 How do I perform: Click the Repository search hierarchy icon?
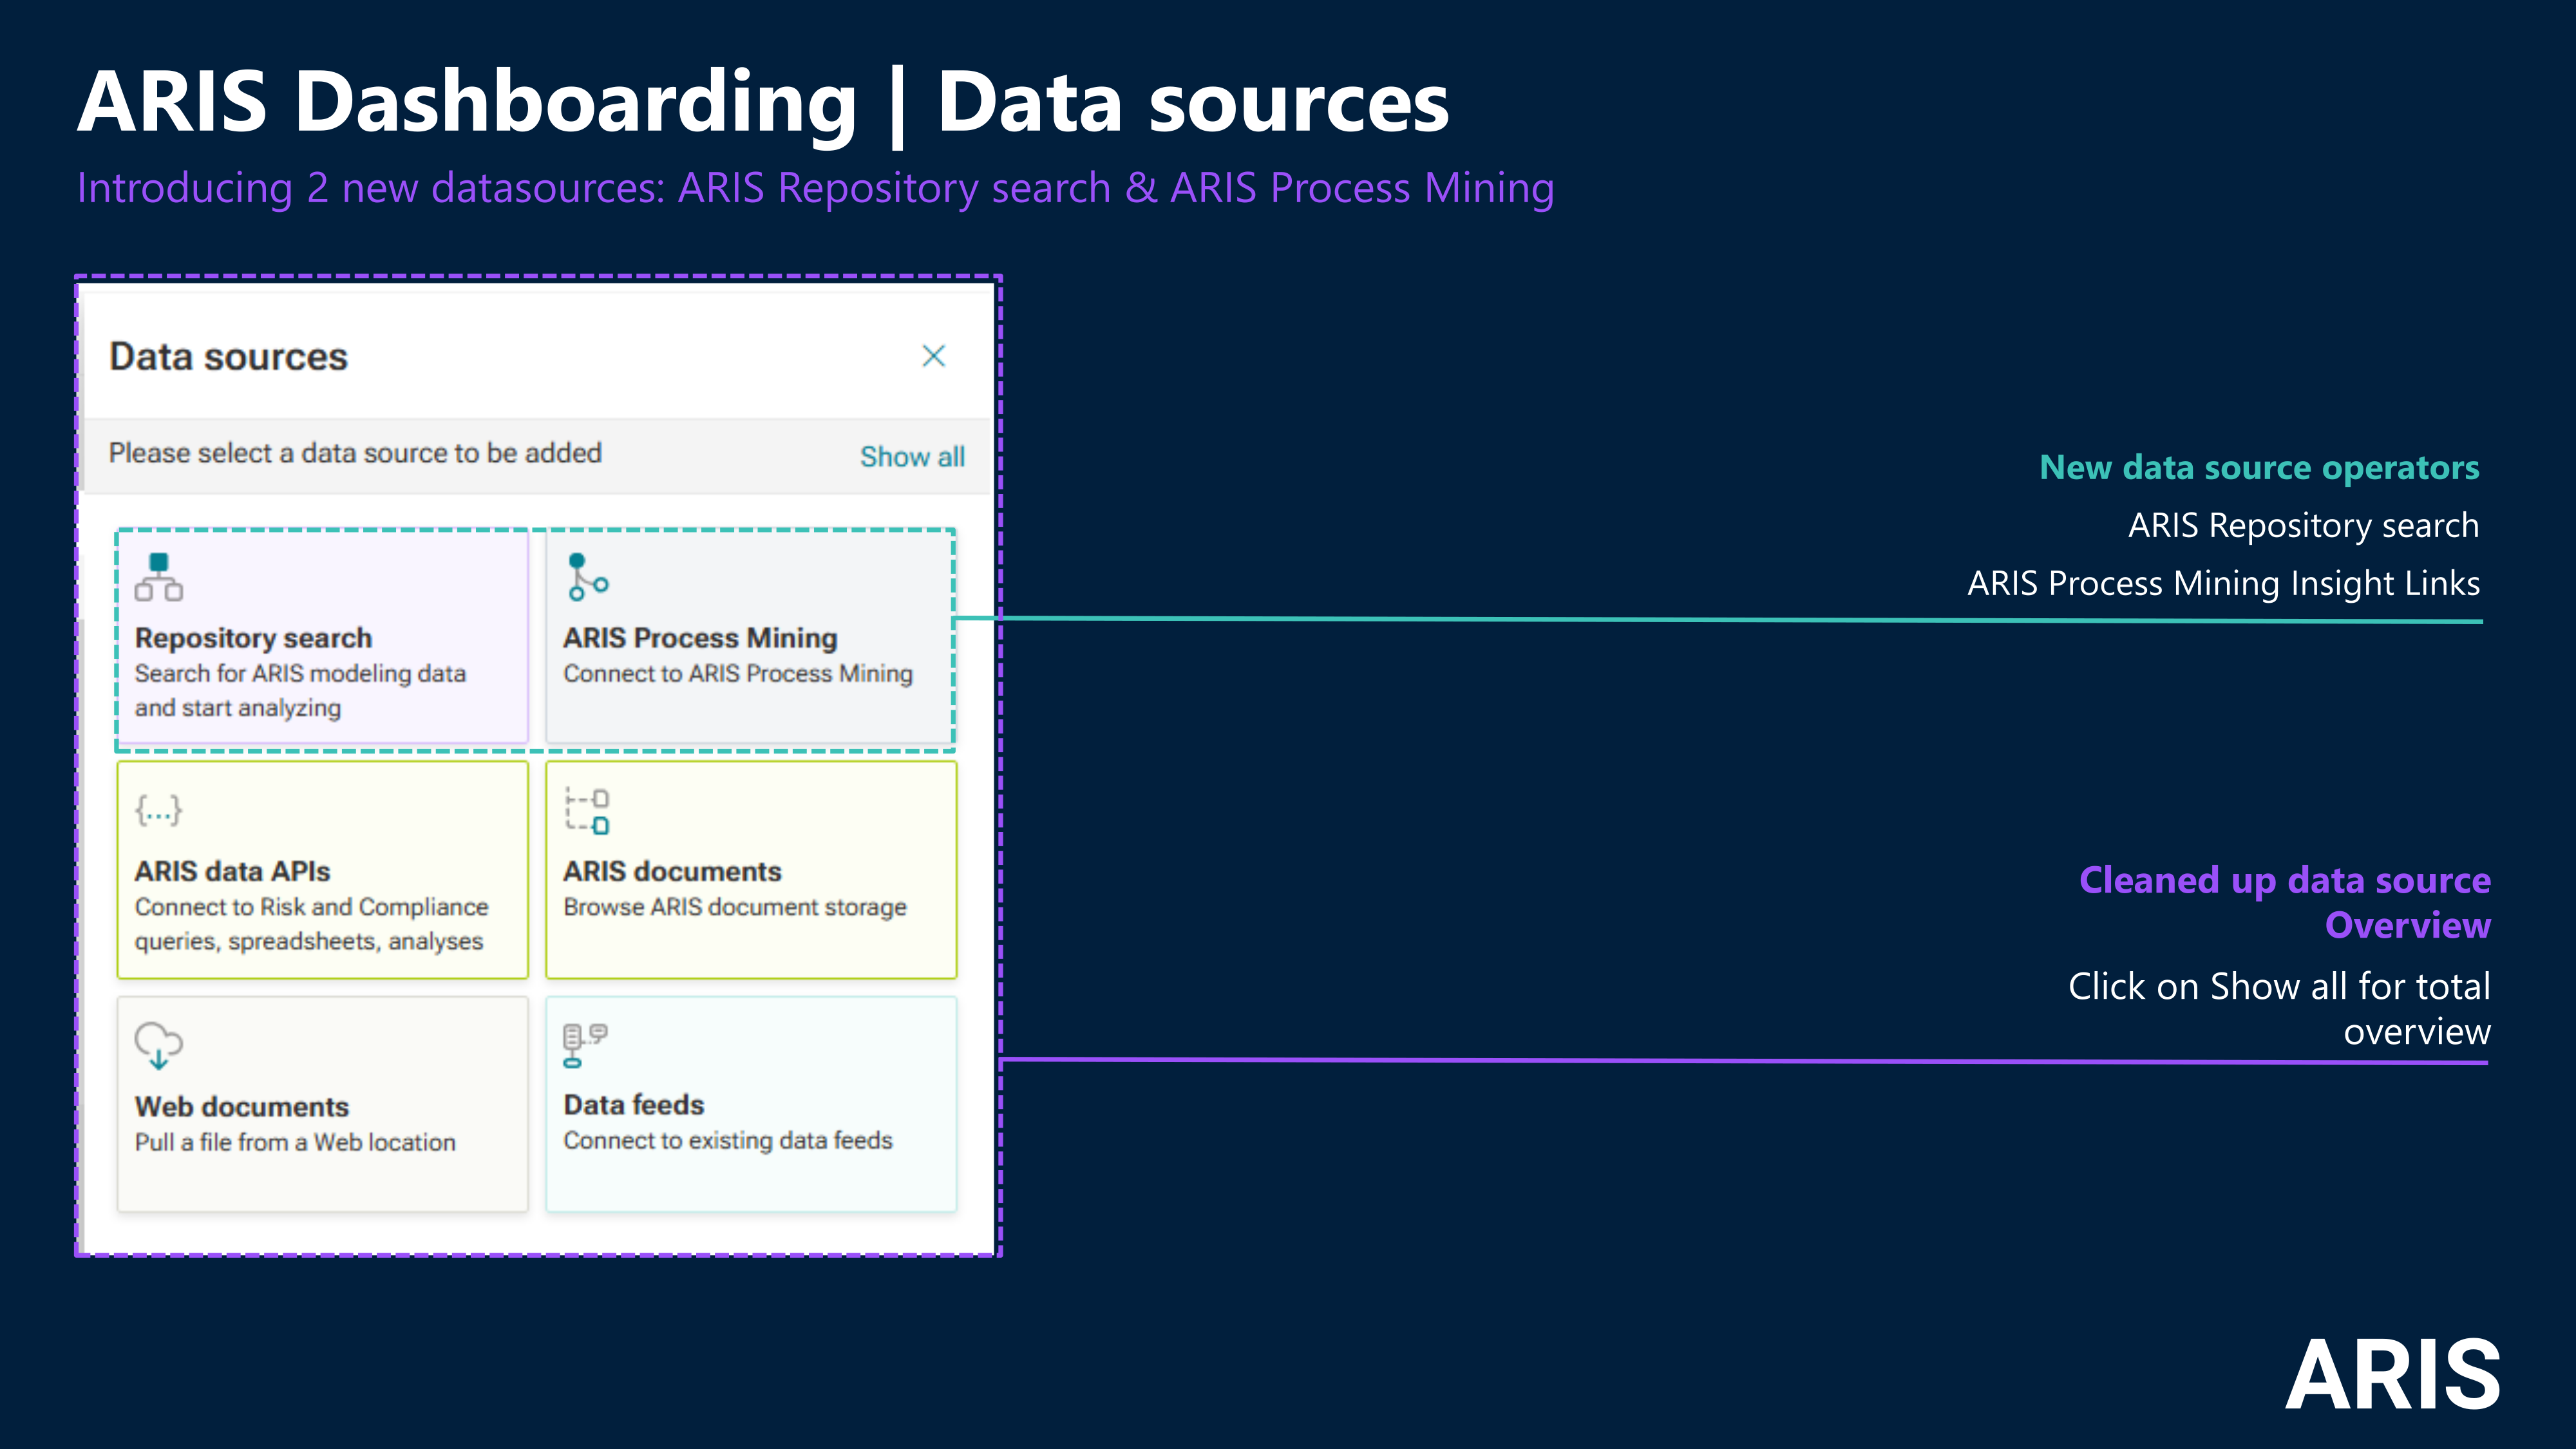[x=159, y=577]
